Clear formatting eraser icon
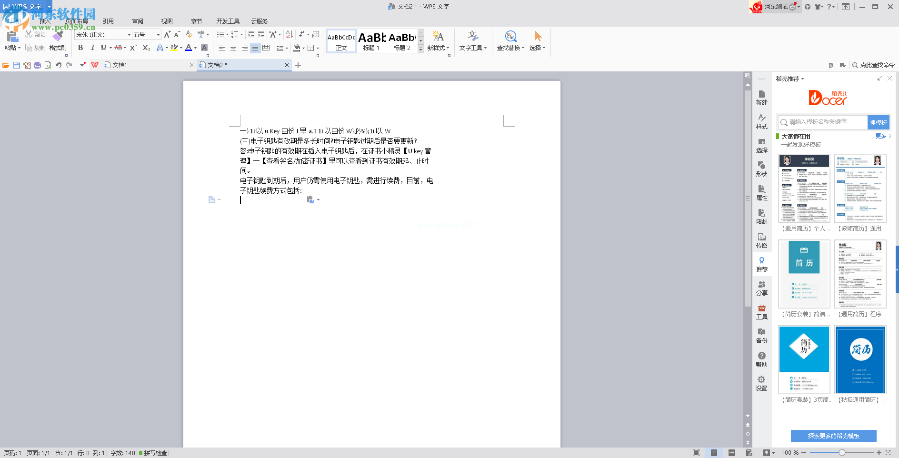 tap(189, 34)
